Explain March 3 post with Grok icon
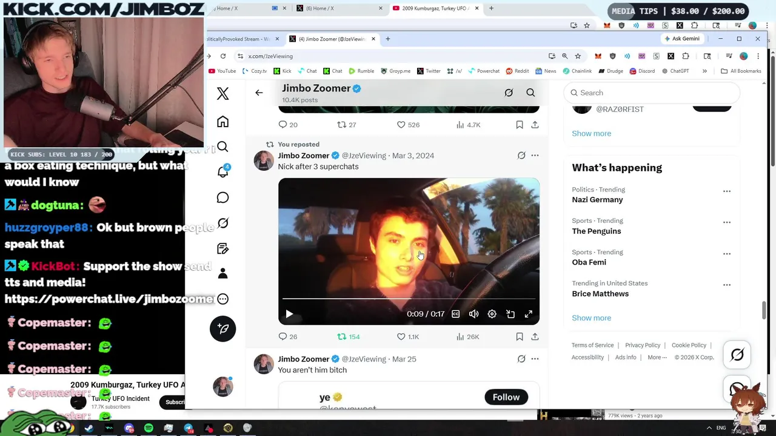Screen dimensions: 776x436 click(x=521, y=156)
